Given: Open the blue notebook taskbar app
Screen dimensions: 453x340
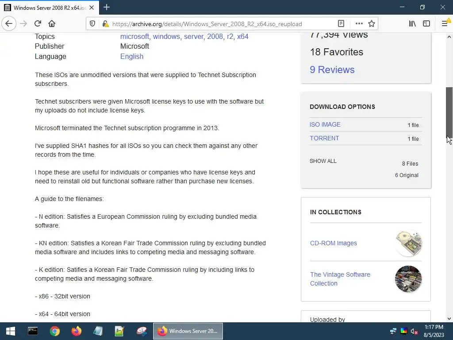Looking at the screenshot, I should coord(98,331).
